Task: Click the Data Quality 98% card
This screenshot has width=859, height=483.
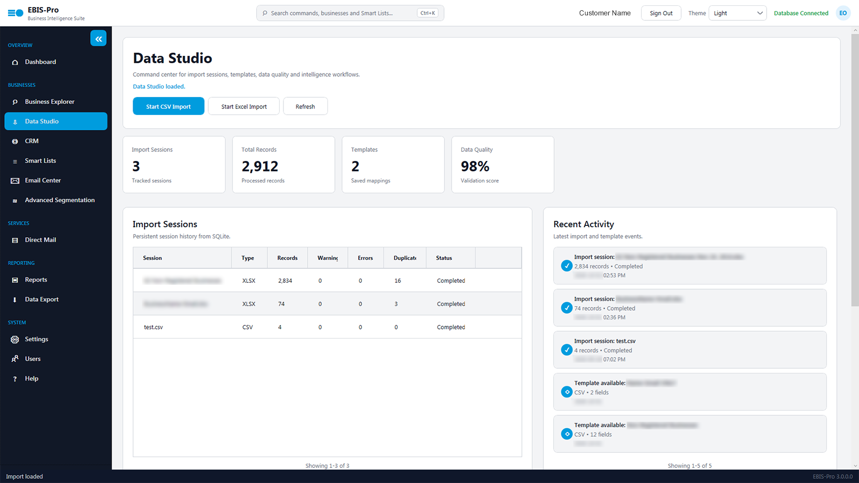Action: click(x=503, y=165)
